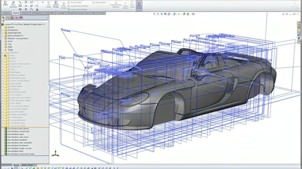Click the feature tree filter icon
This screenshot has width=302, height=169.
coord(3,21)
